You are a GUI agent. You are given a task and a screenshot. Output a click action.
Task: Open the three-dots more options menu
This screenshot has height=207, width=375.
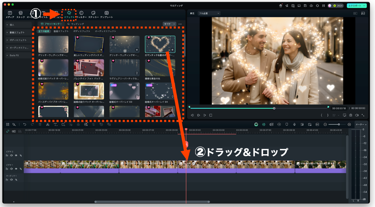[180, 24]
